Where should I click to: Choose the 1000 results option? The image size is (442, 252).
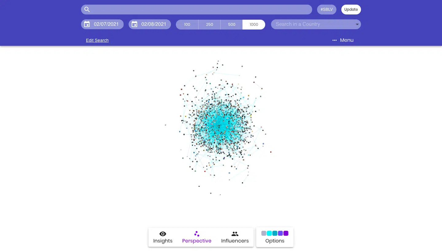[x=254, y=25]
